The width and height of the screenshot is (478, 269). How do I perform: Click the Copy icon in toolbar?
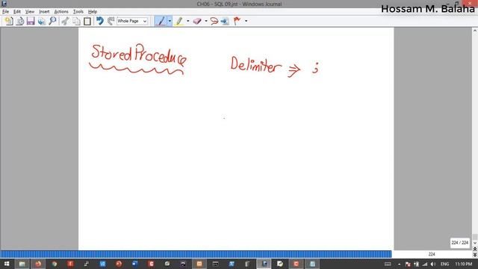tap(76, 21)
